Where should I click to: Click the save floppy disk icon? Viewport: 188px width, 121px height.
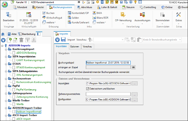tap(63, 40)
